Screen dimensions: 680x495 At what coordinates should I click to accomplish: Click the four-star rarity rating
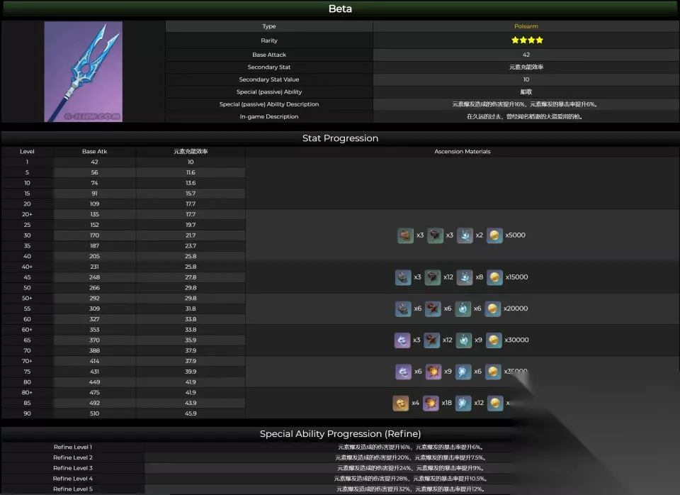[x=527, y=40]
